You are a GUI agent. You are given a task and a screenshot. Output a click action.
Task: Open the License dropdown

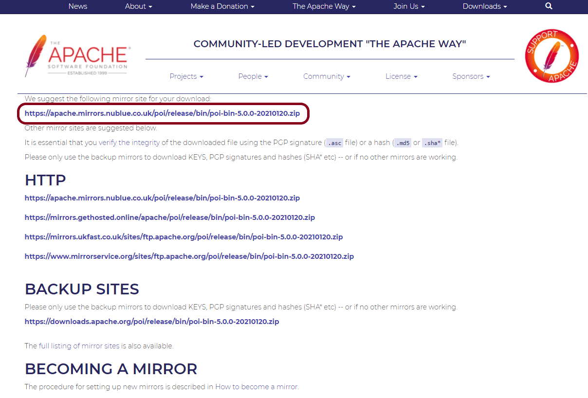coord(402,76)
